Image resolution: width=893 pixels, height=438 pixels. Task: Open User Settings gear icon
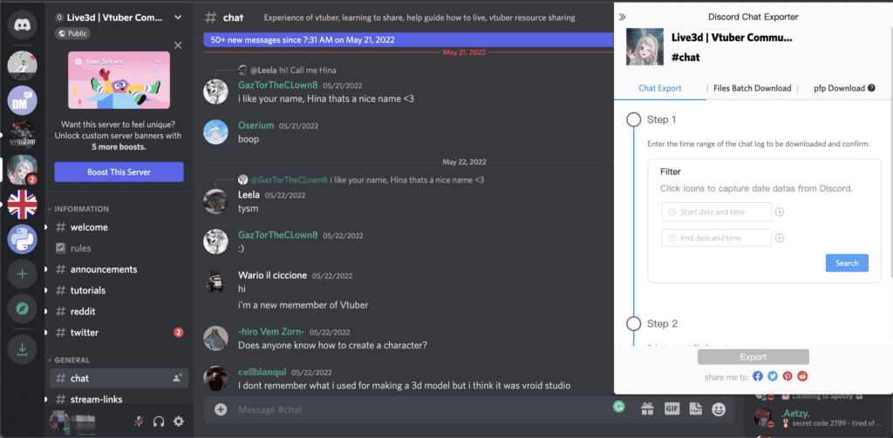[x=179, y=421]
